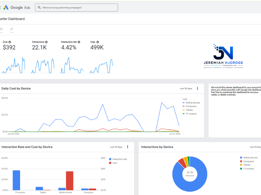This screenshot has width=261, height=195.
Task: Click the Interaction rate blue legend swatch
Action: pyautogui.click(x=110, y=159)
